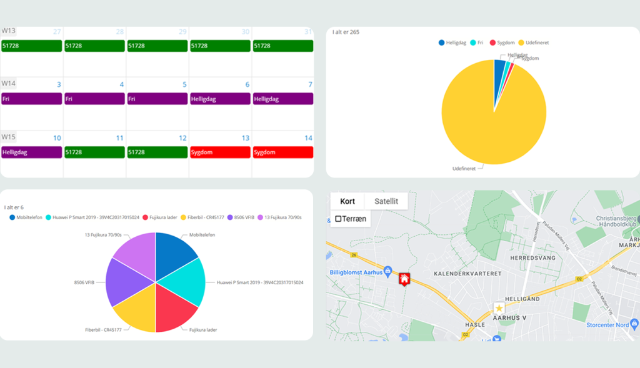Screen dimensions: 640x368
Task: Toggle 8506 VFIB legend item visibility
Action: (x=231, y=217)
